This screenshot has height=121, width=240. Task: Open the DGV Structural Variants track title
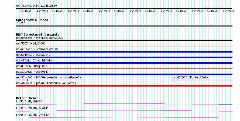point(38,34)
